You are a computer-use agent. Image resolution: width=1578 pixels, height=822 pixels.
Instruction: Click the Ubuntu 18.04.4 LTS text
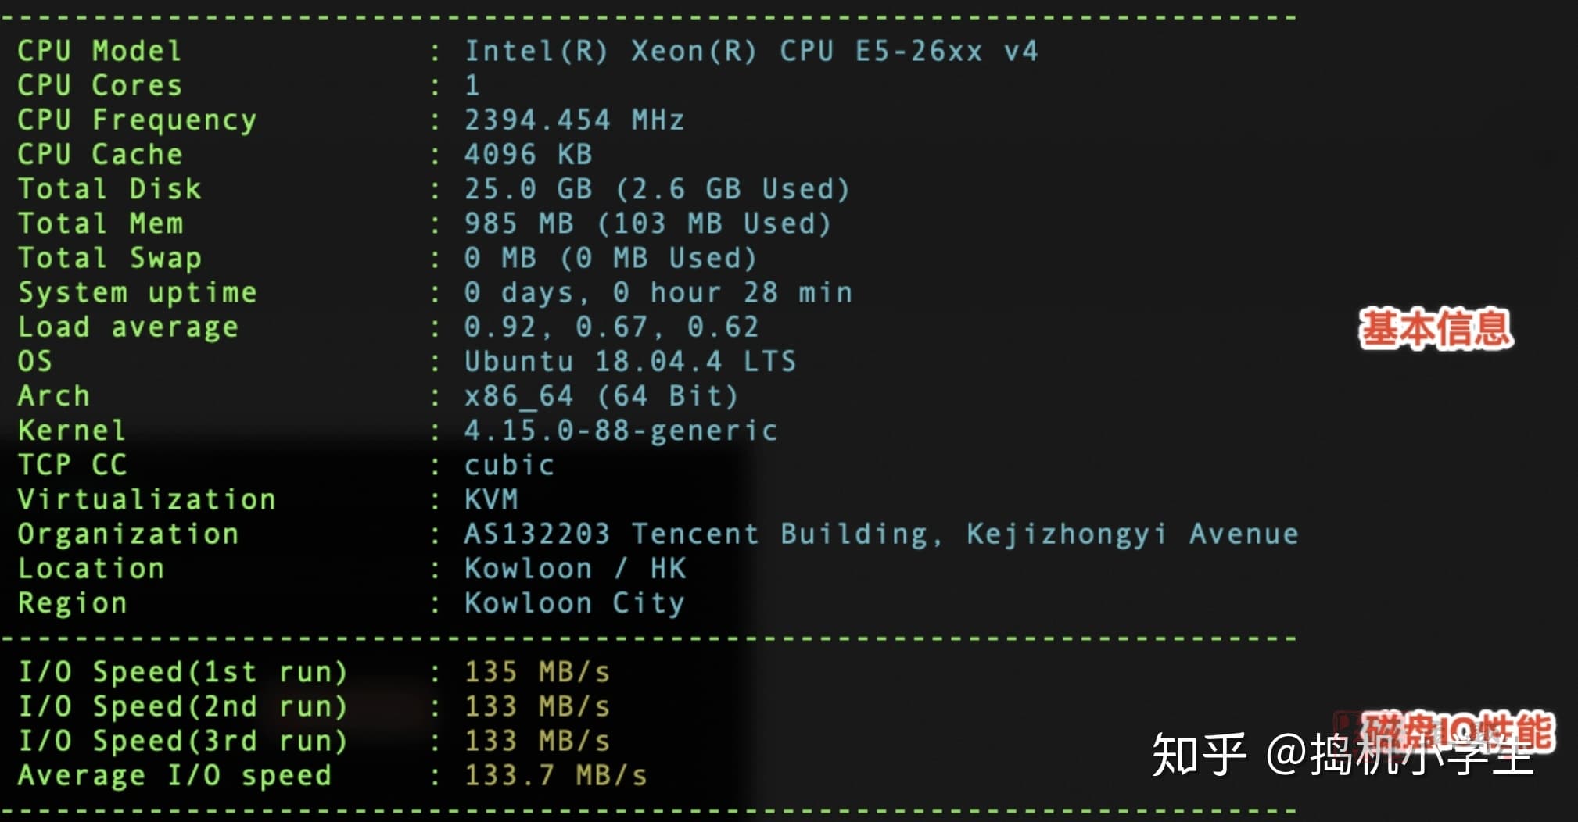629,362
